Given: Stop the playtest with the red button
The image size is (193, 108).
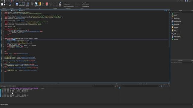Looking at the screenshot, I should coord(47,4).
